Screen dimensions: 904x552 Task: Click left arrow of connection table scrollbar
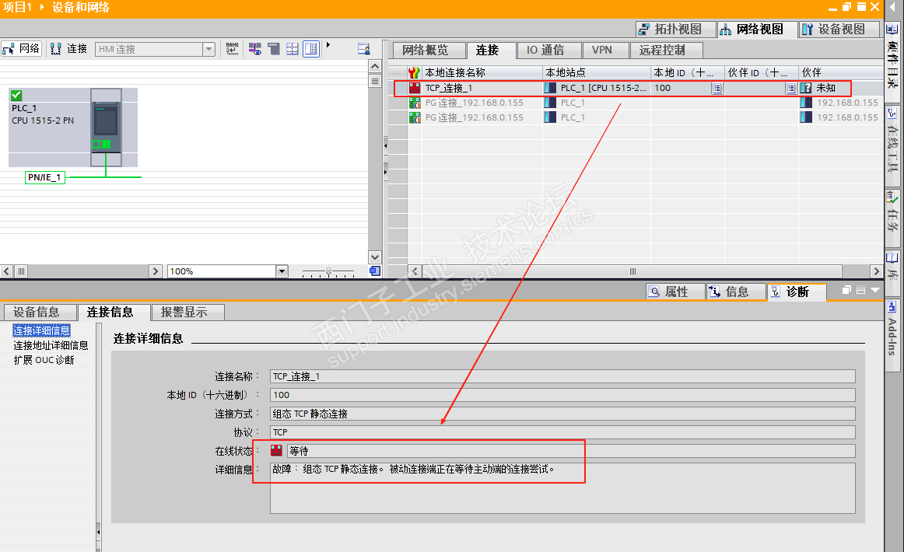(x=414, y=271)
